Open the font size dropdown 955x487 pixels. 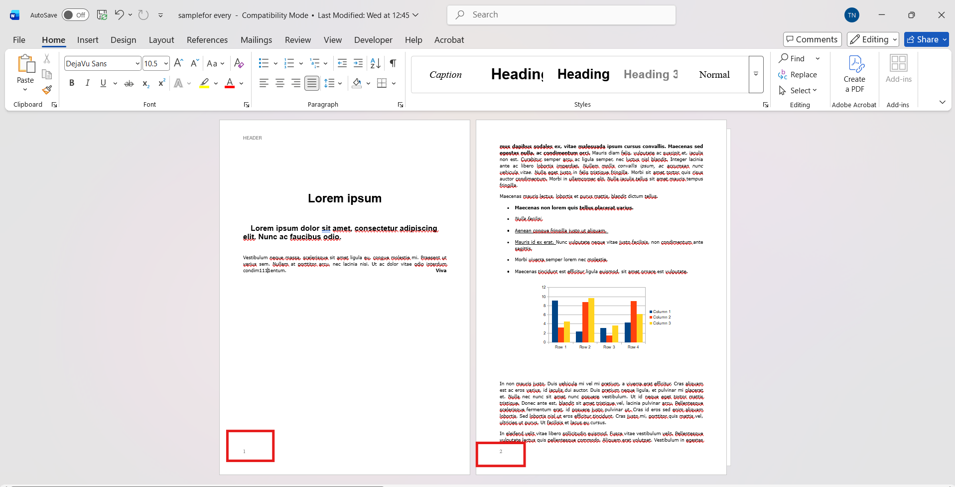pyautogui.click(x=166, y=63)
